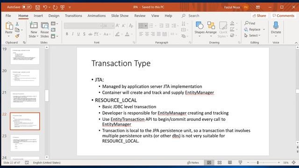Click Find in Editing group
Viewport: 299px width, 168px height.
pos(250,23)
